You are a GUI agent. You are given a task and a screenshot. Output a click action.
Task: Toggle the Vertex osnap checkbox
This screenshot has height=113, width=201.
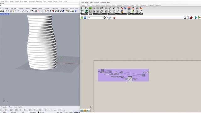point(45,110)
